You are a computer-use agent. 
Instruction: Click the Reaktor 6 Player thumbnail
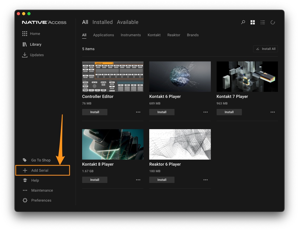(x=180, y=144)
